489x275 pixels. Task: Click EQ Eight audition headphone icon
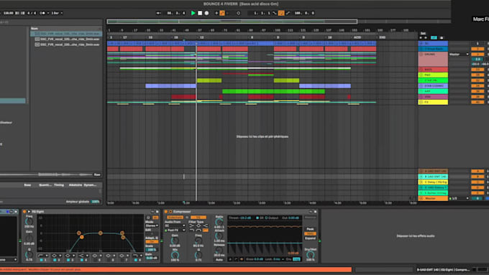click(148, 218)
